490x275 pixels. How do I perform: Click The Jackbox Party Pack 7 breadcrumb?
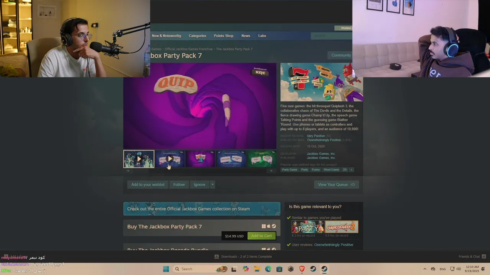234,49
